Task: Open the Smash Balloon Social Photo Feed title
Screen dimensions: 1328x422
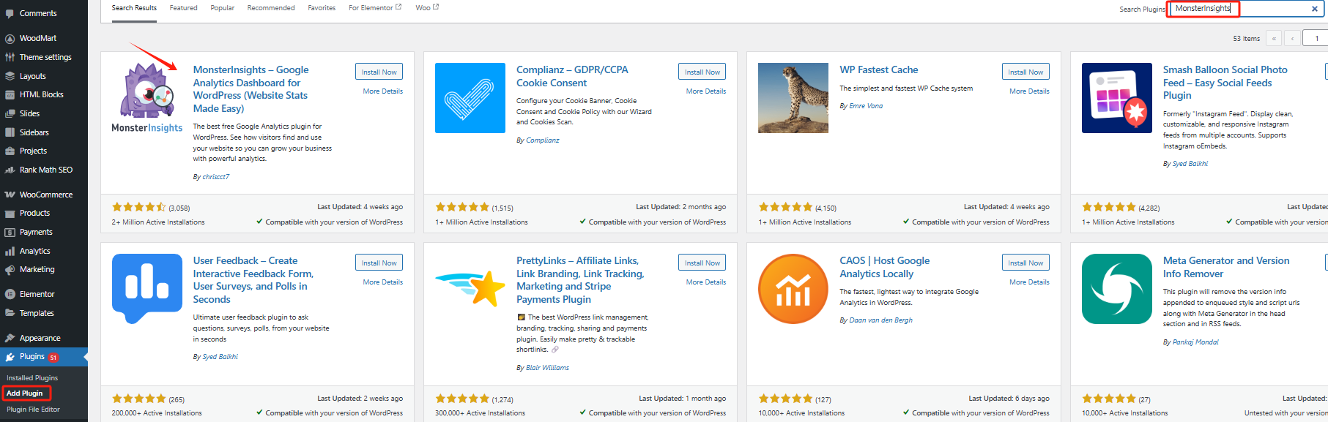Action: (x=1225, y=83)
